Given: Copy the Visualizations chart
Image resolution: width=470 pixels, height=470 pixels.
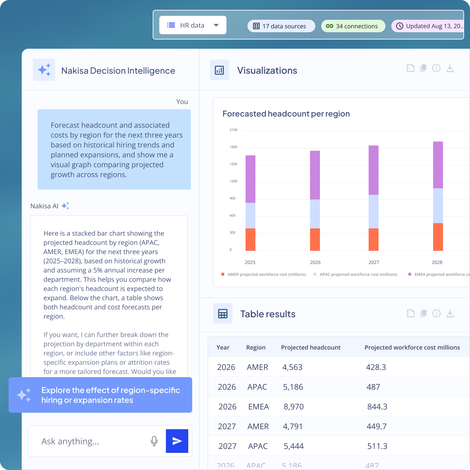Looking at the screenshot, I should pyautogui.click(x=424, y=68).
